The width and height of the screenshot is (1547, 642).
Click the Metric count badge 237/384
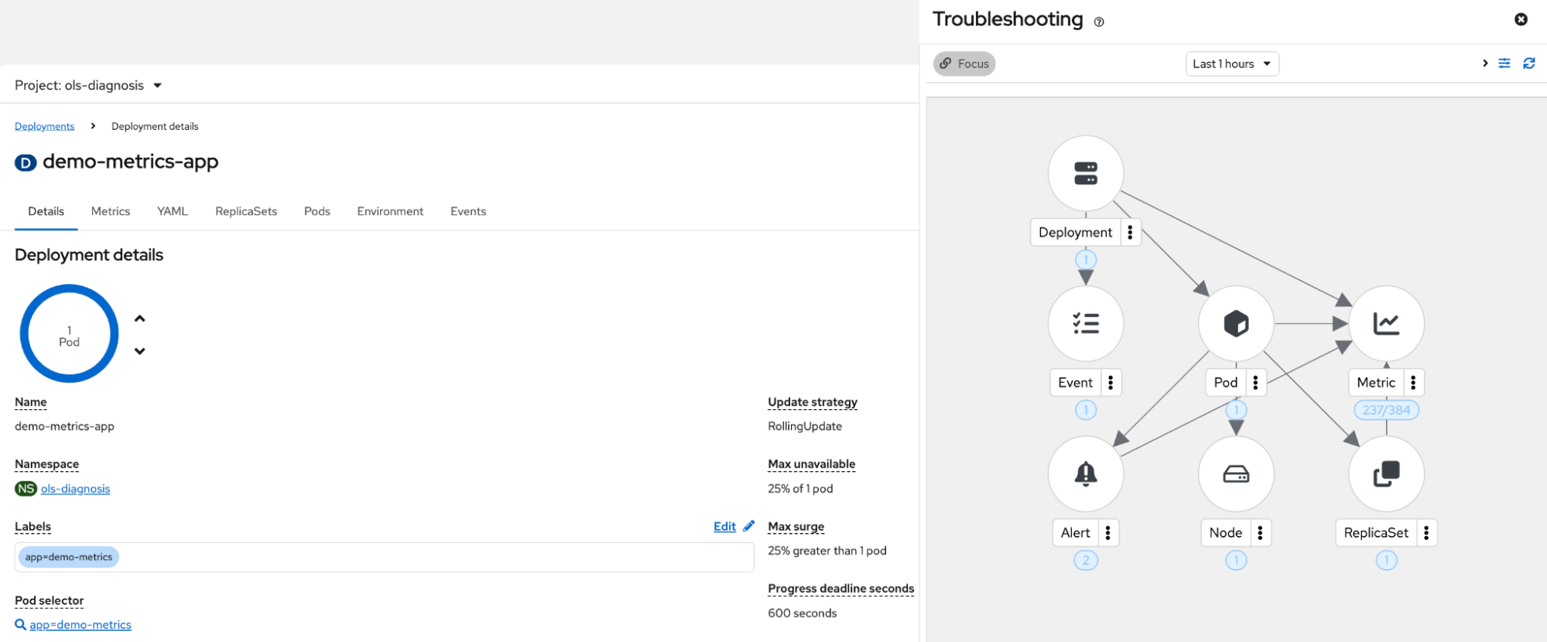click(x=1386, y=410)
